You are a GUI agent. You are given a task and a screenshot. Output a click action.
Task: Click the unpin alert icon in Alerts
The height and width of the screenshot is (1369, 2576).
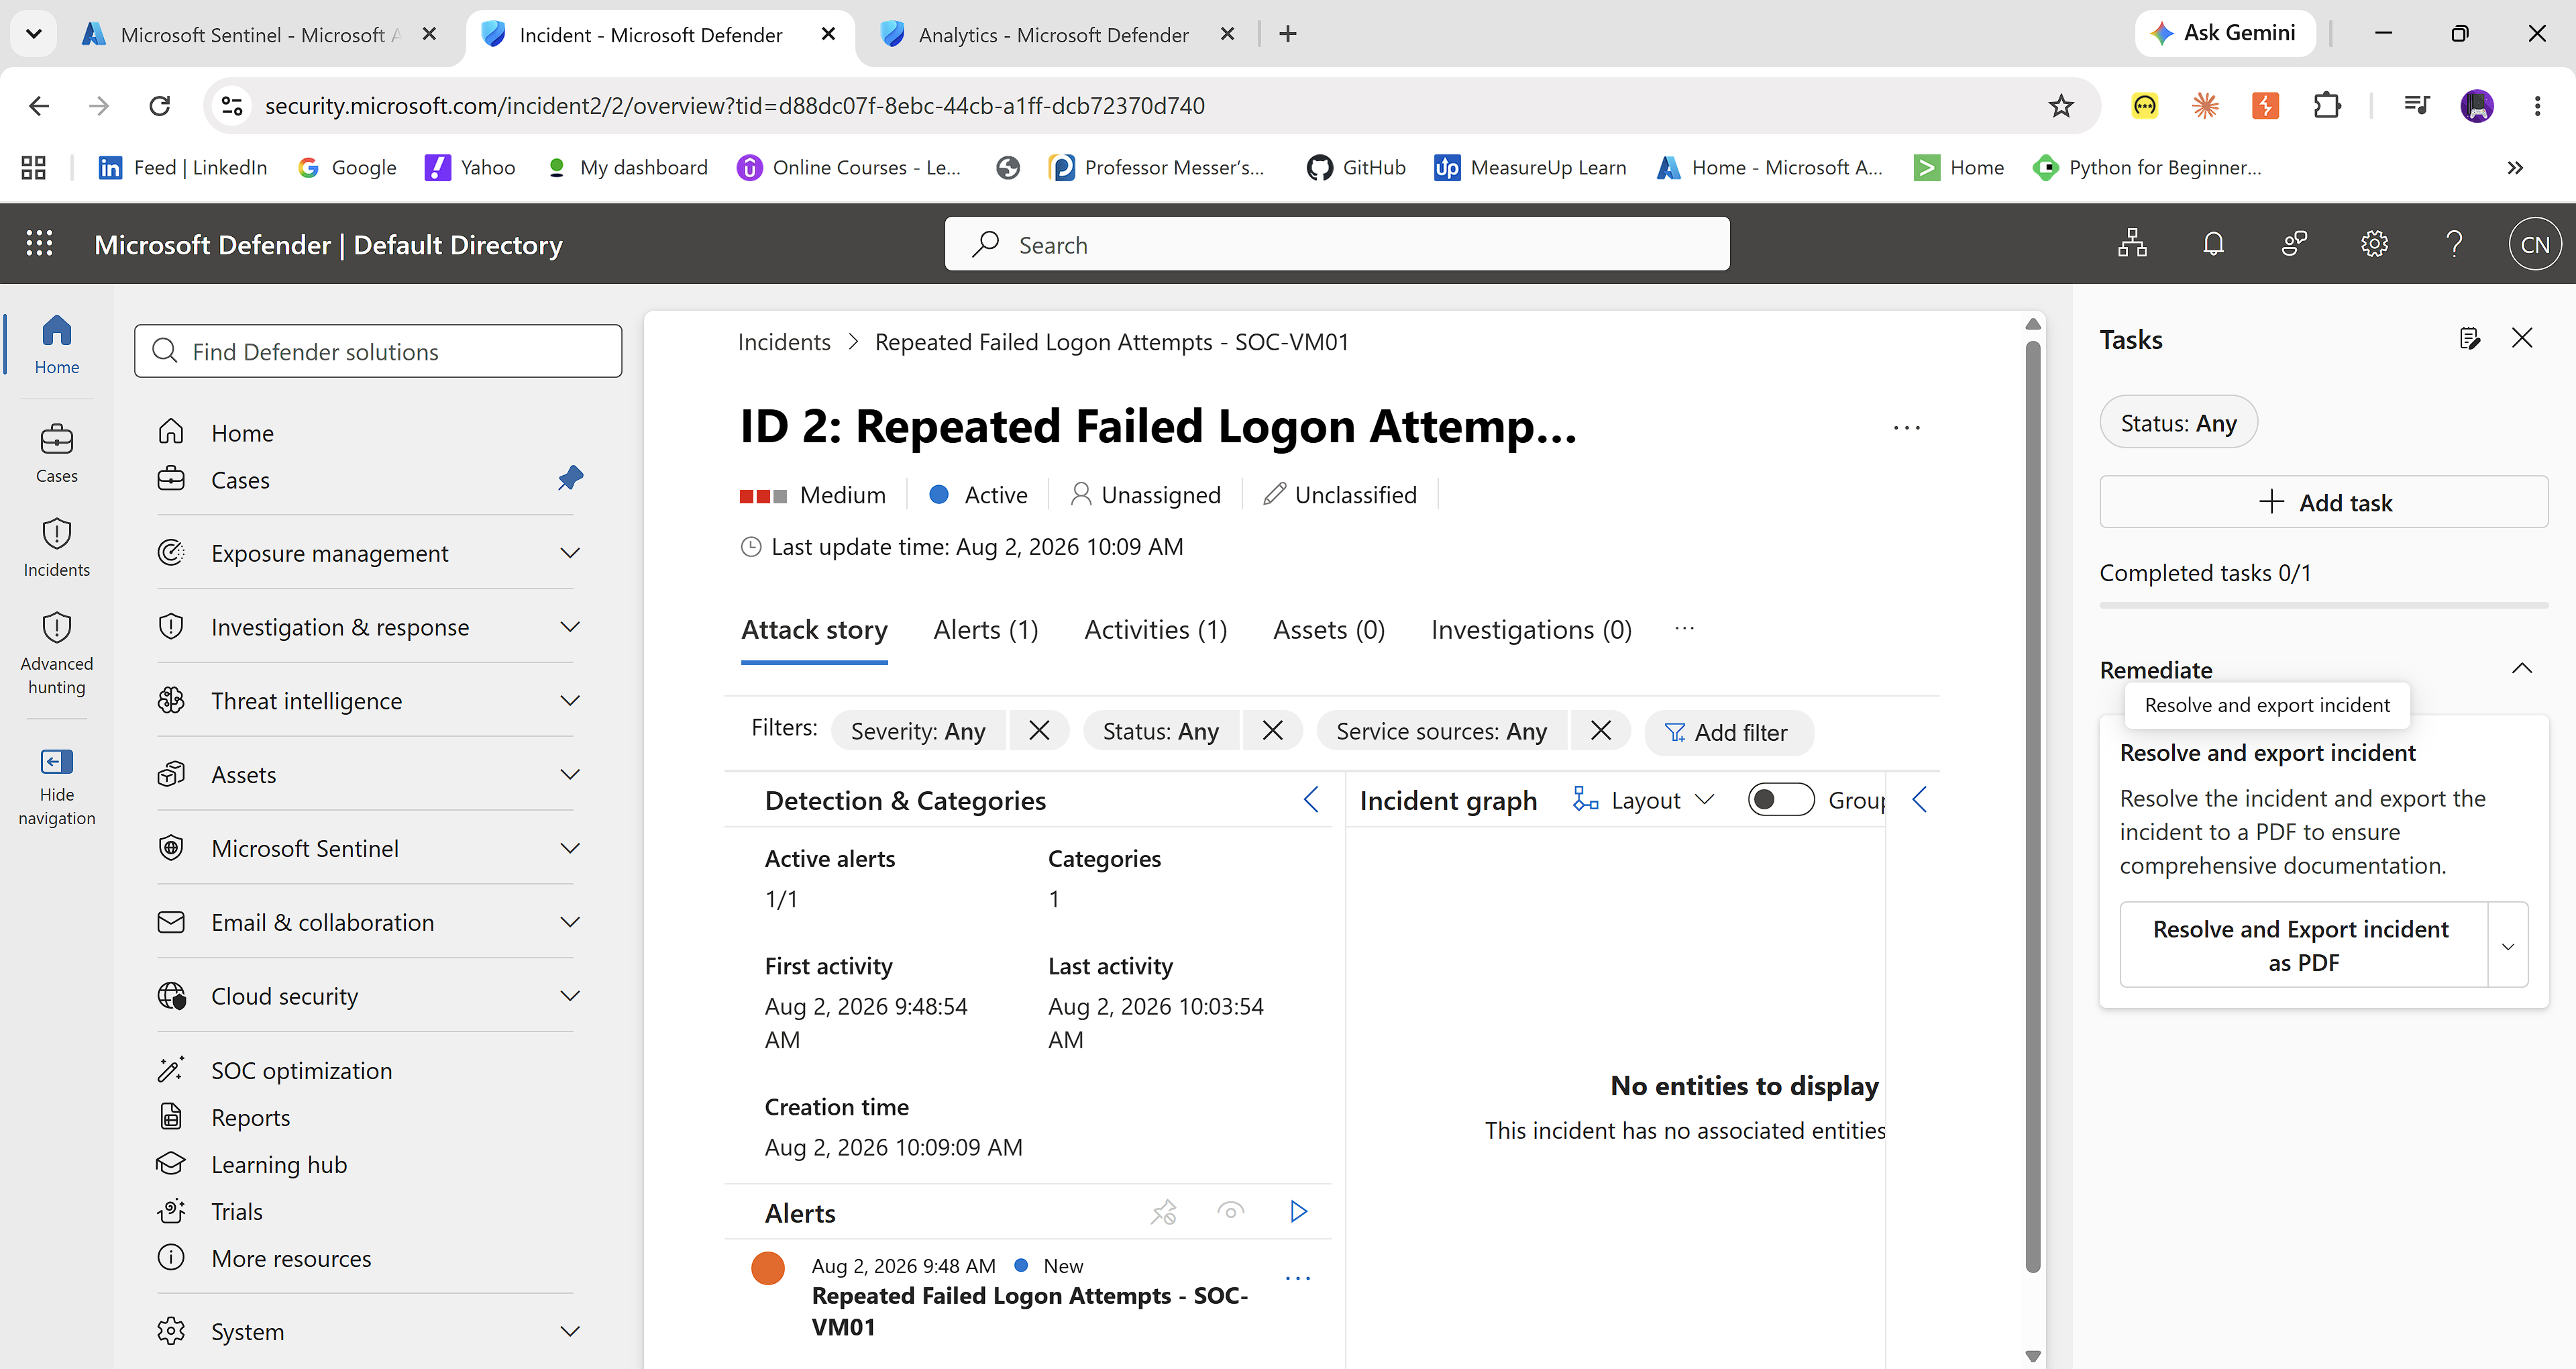pyautogui.click(x=1163, y=1212)
